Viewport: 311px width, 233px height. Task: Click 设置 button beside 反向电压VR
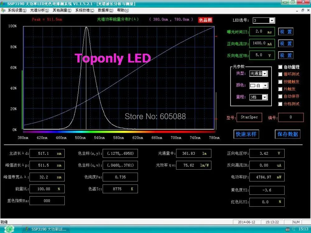click(286, 55)
